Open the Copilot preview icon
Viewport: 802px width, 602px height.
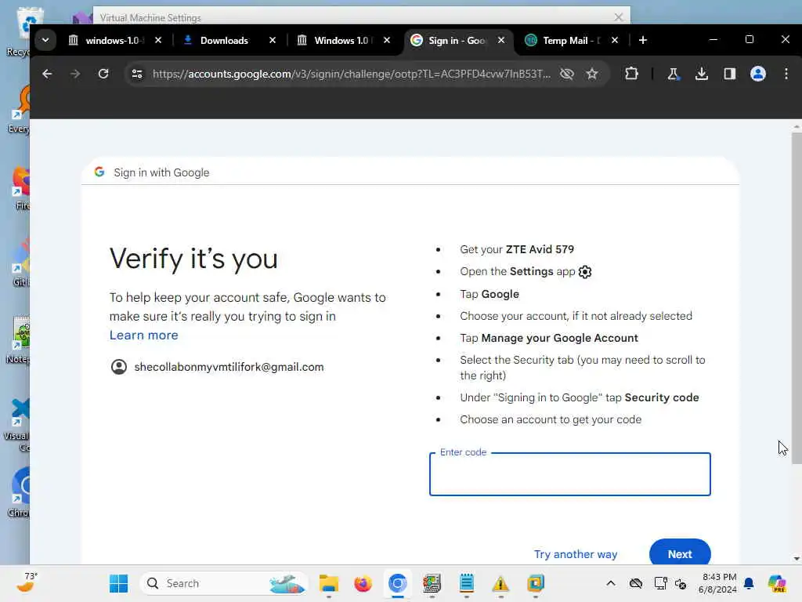tap(777, 583)
